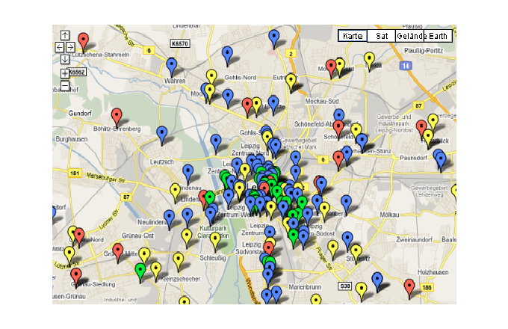Select the red pin at Grünau-Nord

[x=79, y=235]
